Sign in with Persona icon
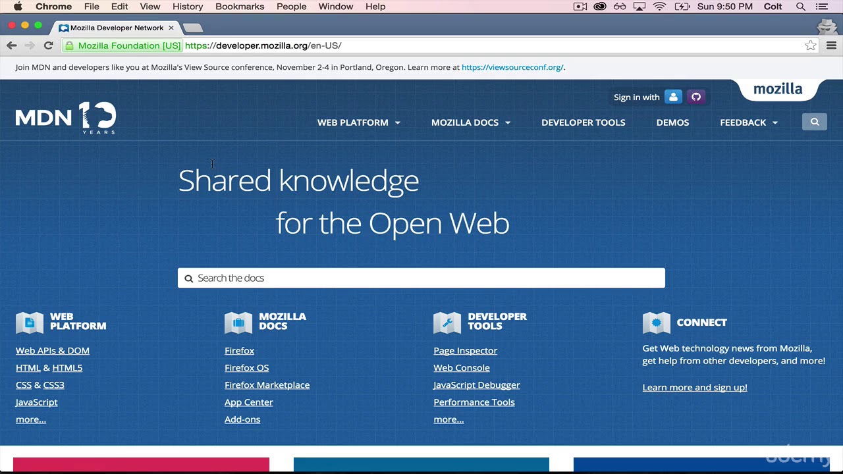 point(673,97)
